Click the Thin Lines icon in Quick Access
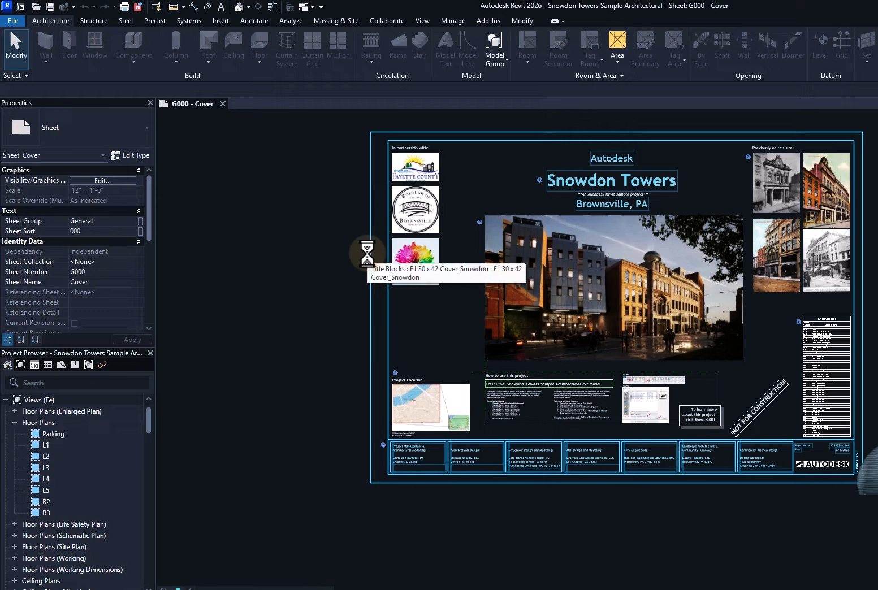 272,7
